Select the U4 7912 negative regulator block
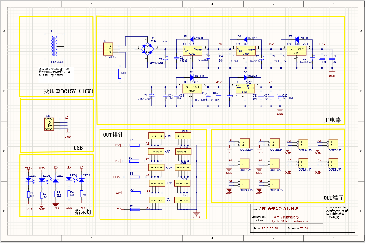This screenshot has width=365, height=243. 192,89
